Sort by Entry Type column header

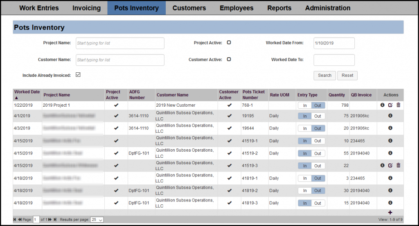[x=307, y=95]
